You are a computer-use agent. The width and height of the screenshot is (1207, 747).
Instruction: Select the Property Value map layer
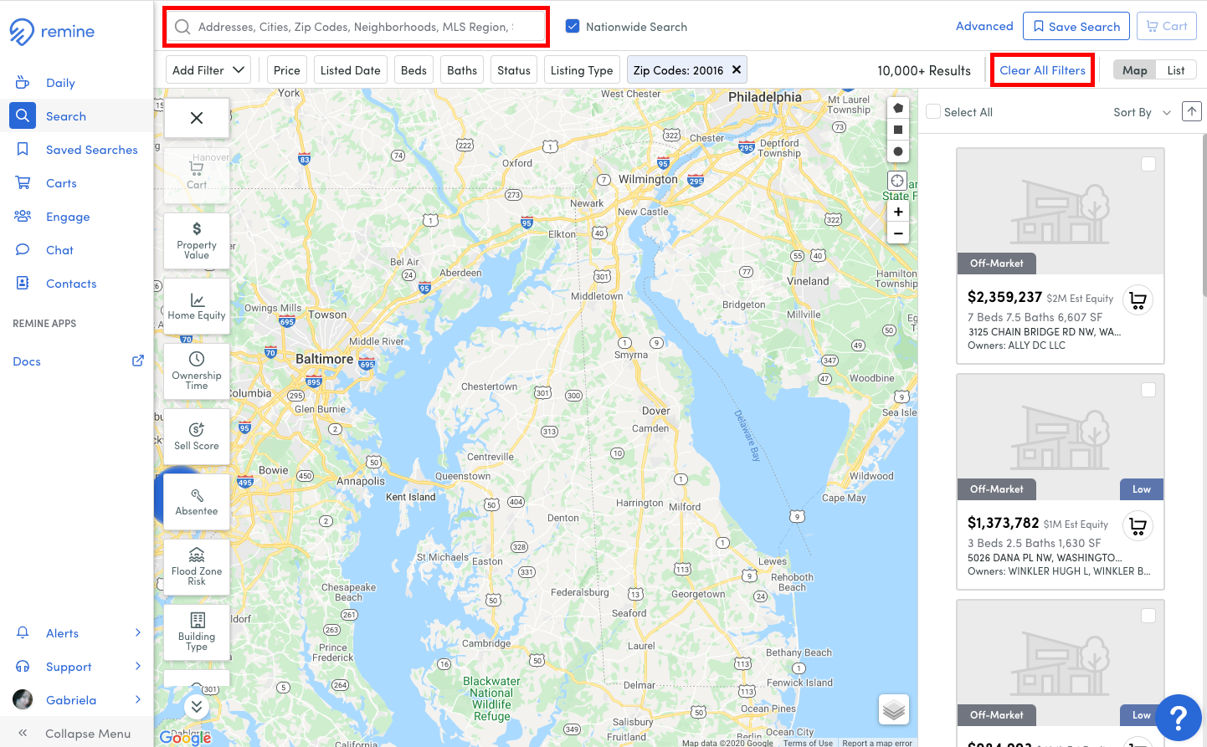click(197, 241)
